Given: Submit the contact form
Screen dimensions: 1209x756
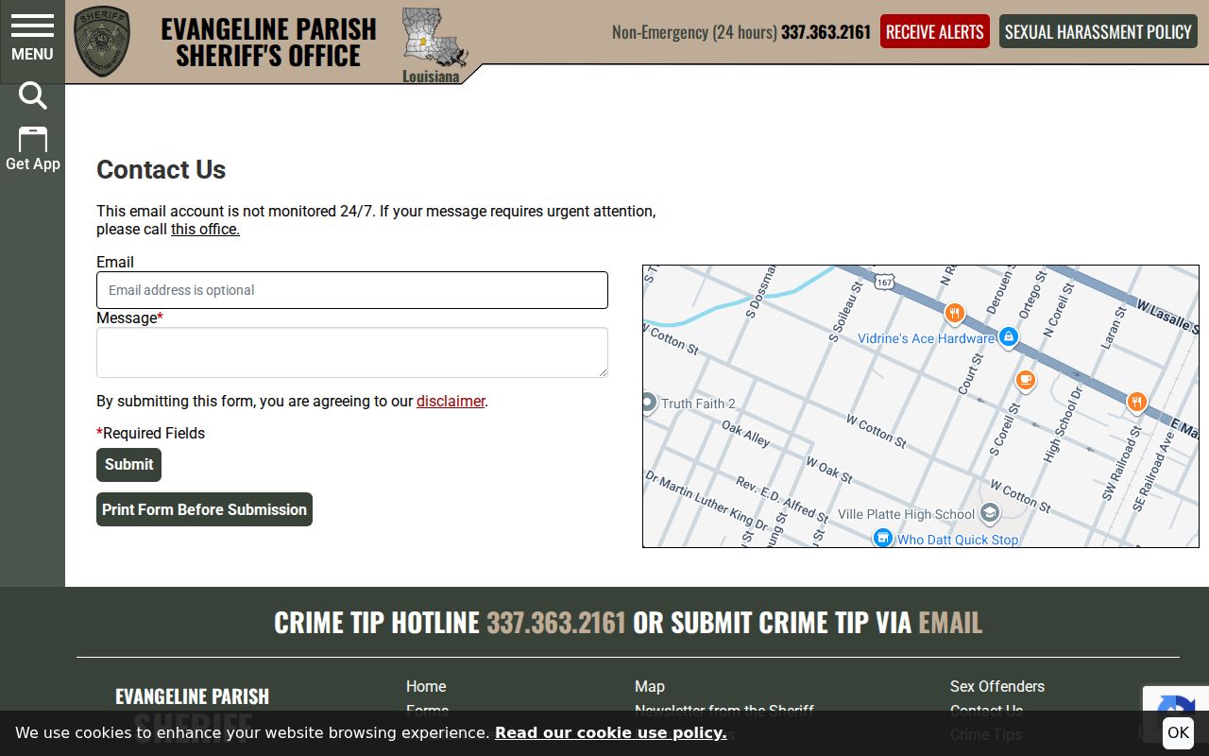Looking at the screenshot, I should click(x=128, y=465).
